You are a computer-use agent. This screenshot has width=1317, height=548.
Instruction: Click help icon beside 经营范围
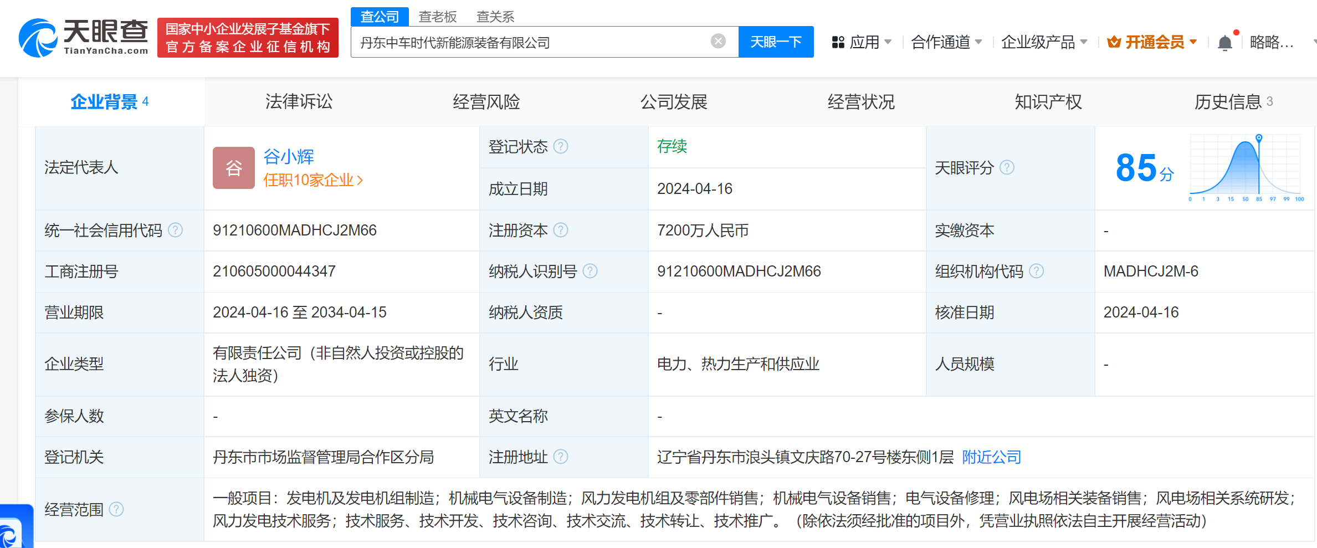click(116, 509)
